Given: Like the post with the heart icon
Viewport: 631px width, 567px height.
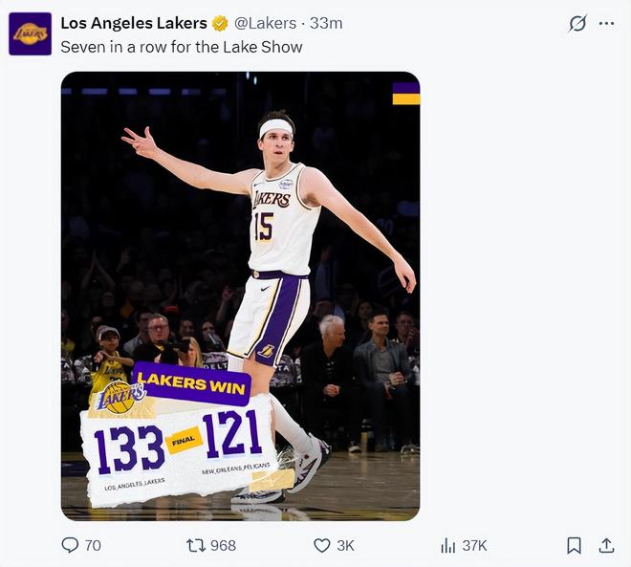Looking at the screenshot, I should point(322,545).
